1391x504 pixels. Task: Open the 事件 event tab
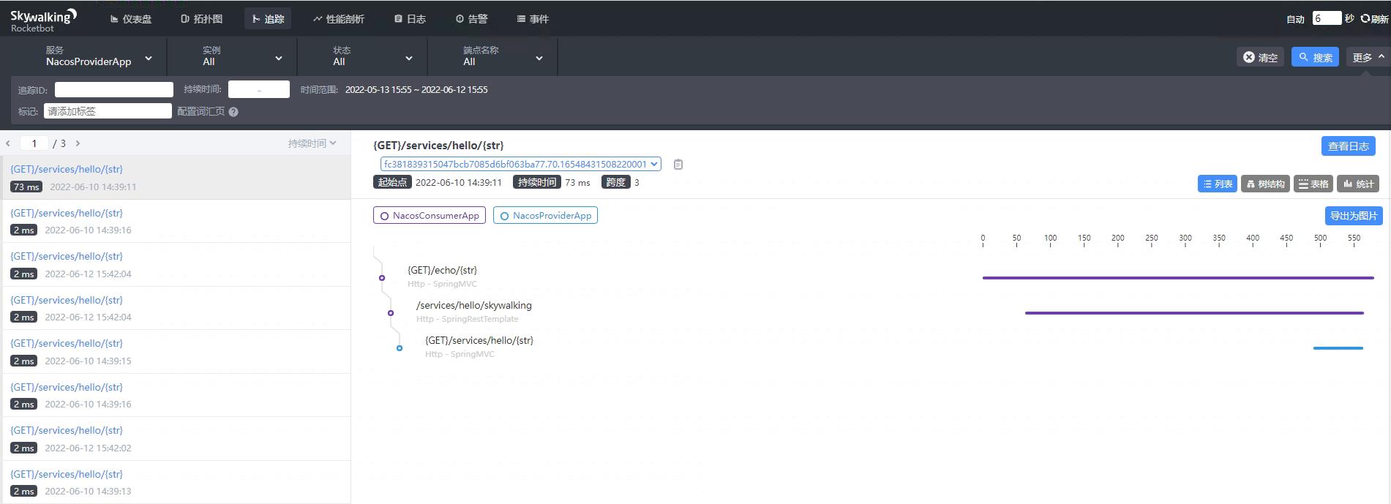[x=533, y=19]
